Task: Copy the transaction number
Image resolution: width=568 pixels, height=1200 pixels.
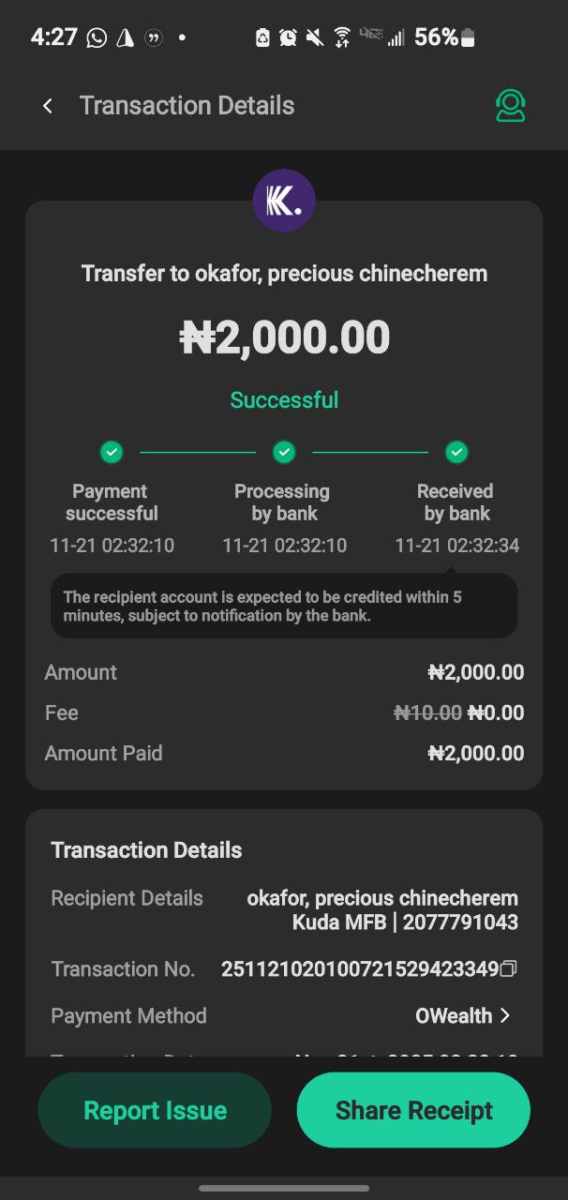Action: pyautogui.click(x=509, y=969)
